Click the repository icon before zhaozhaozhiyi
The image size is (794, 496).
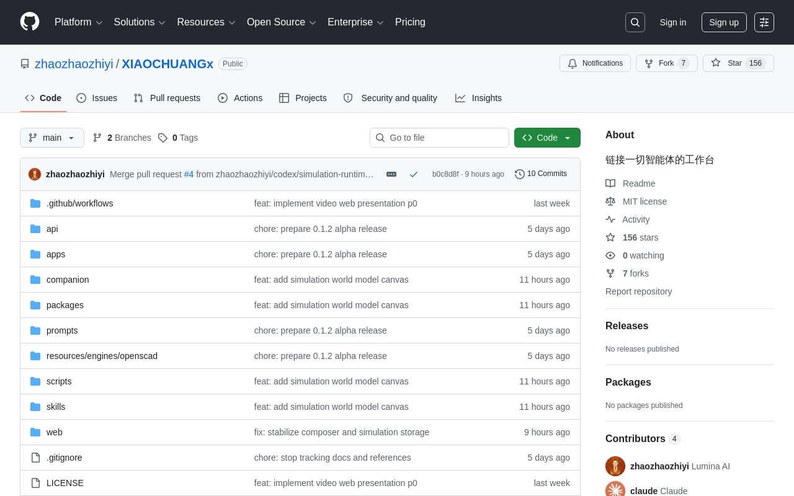[x=25, y=64]
